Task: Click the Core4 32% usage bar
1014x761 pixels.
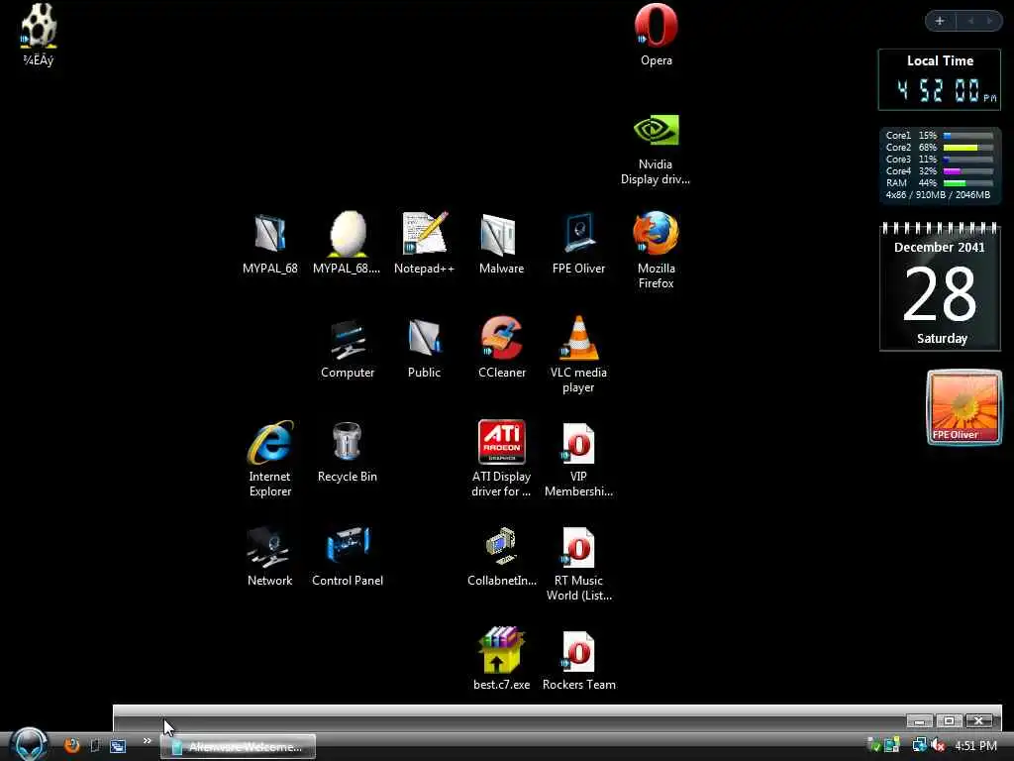Action: tap(968, 171)
